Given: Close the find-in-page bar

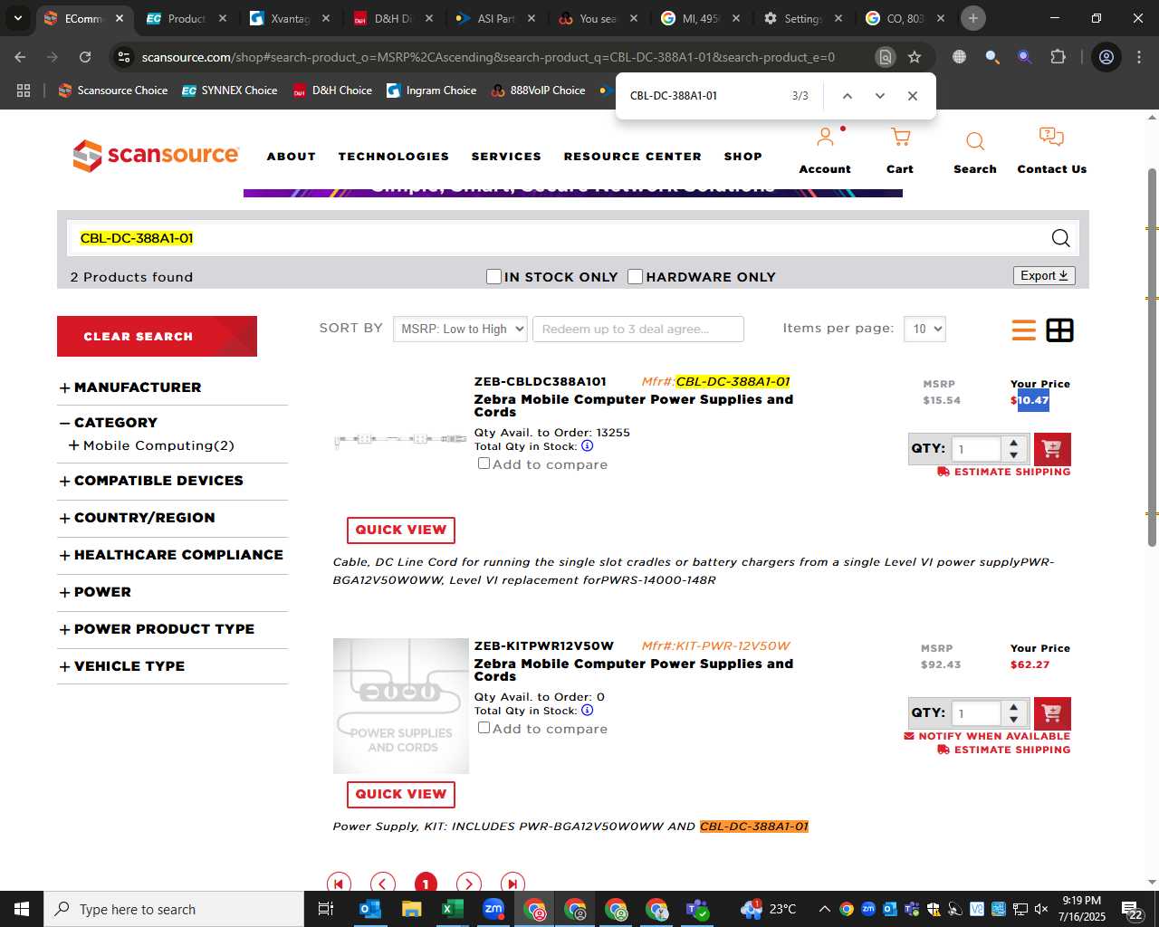Looking at the screenshot, I should coord(912,96).
